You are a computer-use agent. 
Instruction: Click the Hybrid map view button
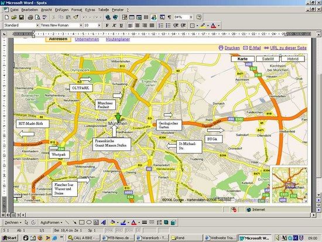click(x=293, y=59)
